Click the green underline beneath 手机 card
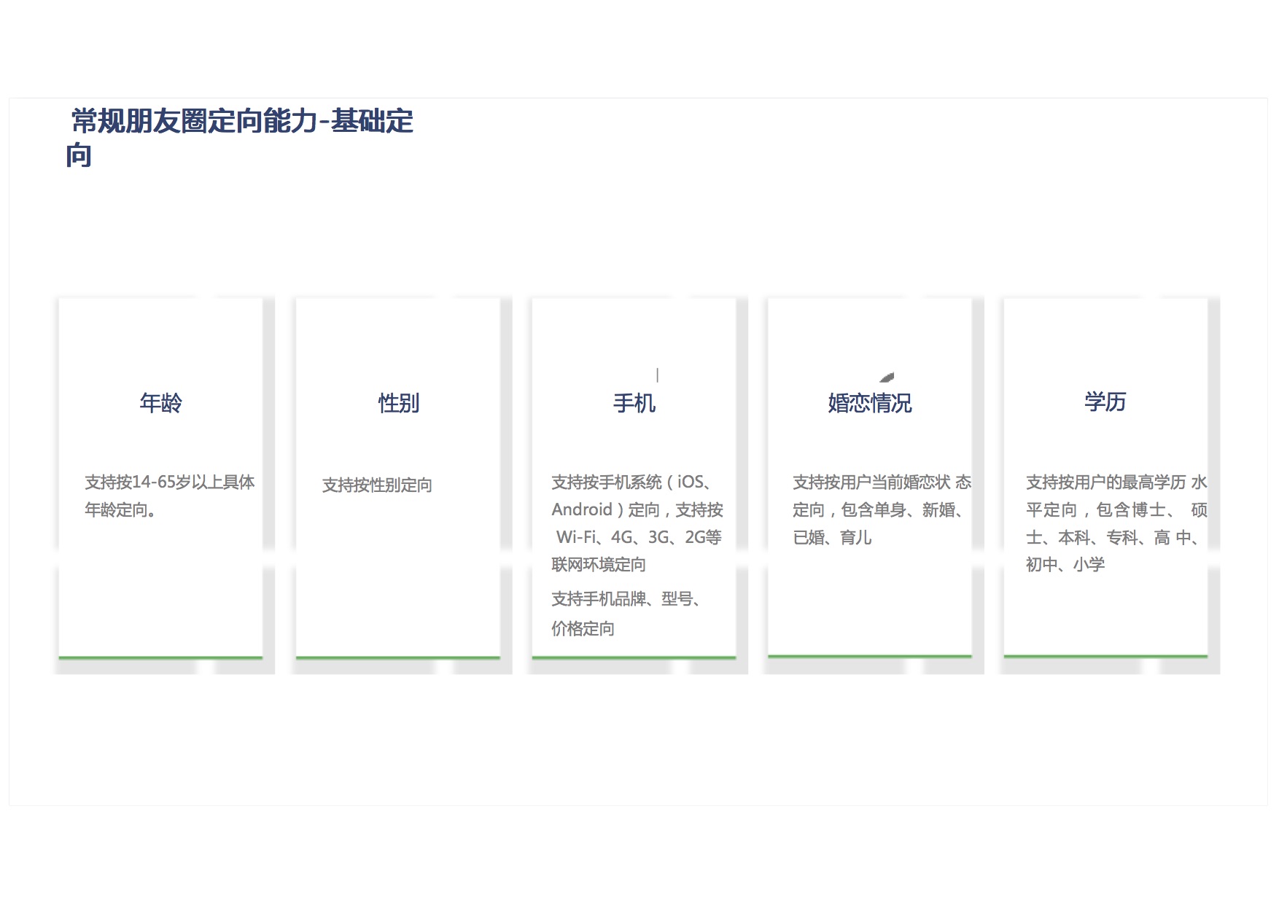 (634, 657)
